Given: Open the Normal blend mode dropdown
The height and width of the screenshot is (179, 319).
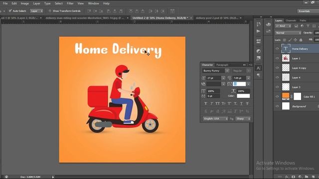Looking at the screenshot, I should (288, 33).
